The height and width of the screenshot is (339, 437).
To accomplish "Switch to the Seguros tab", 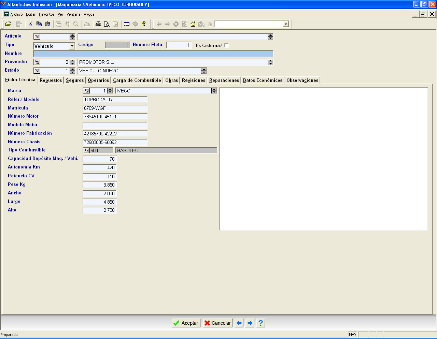I will (x=75, y=80).
